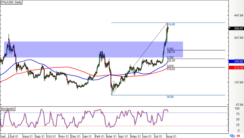Click the Fibonacci low label 89.88
This screenshot has height=138, width=244.
170,97
